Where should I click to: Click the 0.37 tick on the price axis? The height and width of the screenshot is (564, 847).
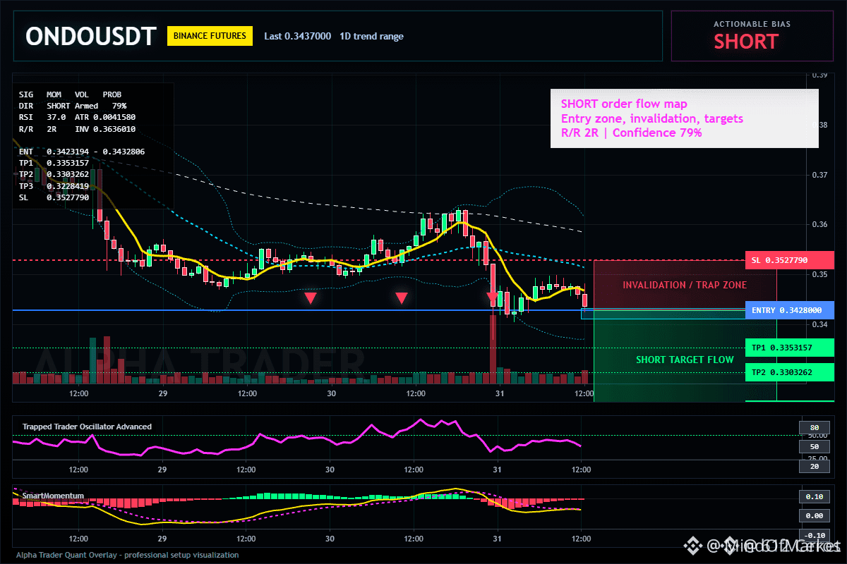pyautogui.click(x=819, y=174)
